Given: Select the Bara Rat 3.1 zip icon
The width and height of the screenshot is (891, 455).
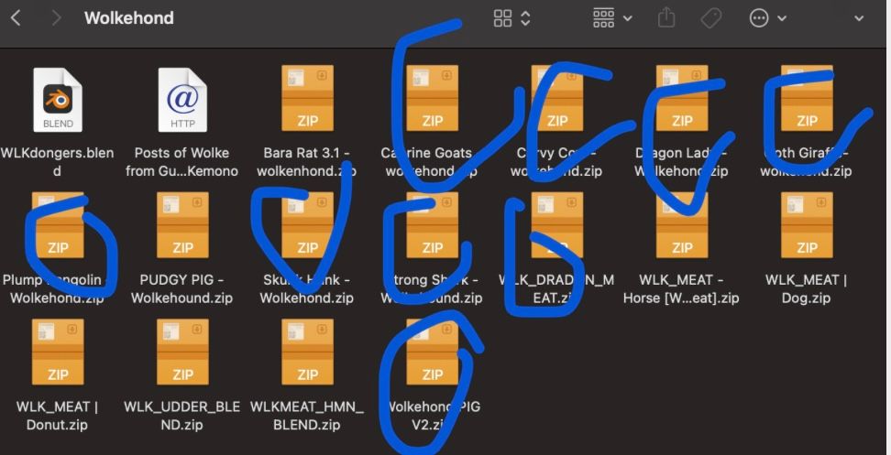Looking at the screenshot, I should point(307,98).
